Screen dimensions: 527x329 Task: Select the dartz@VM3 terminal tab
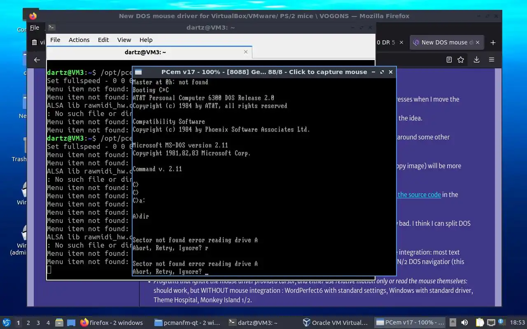point(145,52)
